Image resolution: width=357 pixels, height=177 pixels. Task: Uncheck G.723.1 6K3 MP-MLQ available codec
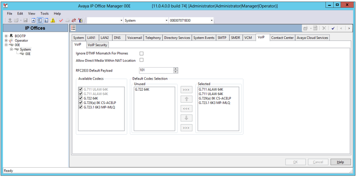pyautogui.click(x=80, y=107)
